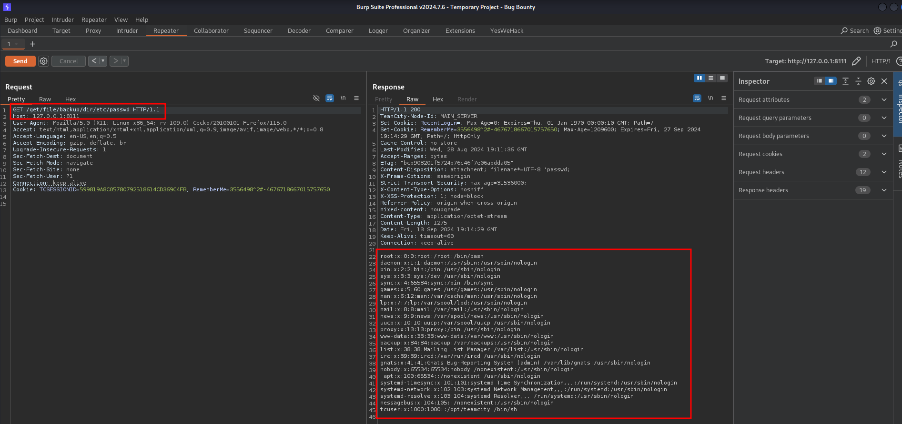The width and height of the screenshot is (902, 424).
Task: Add a new Repeater tab
Action: pos(33,44)
